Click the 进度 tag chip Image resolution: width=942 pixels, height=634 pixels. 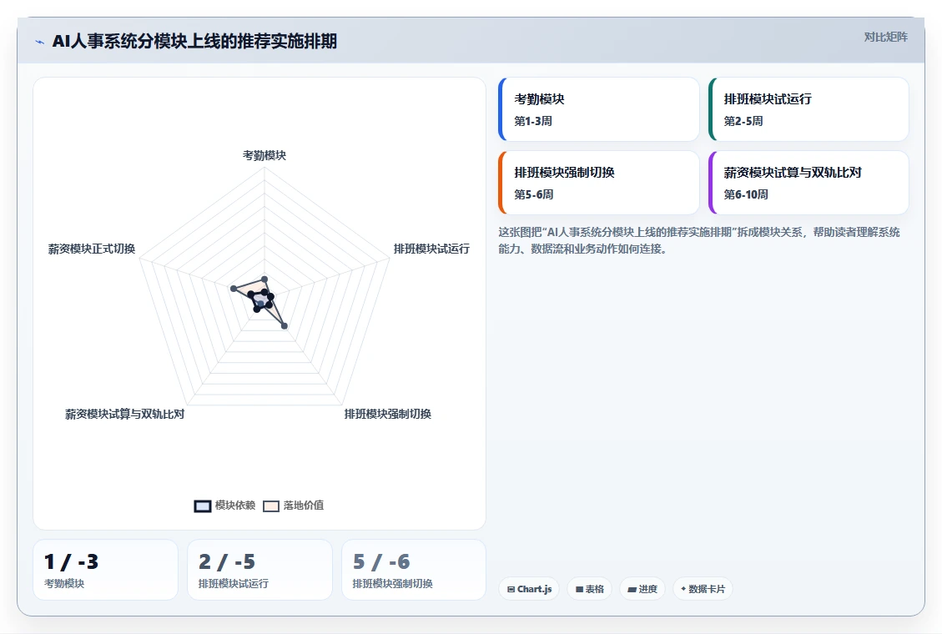coord(642,589)
